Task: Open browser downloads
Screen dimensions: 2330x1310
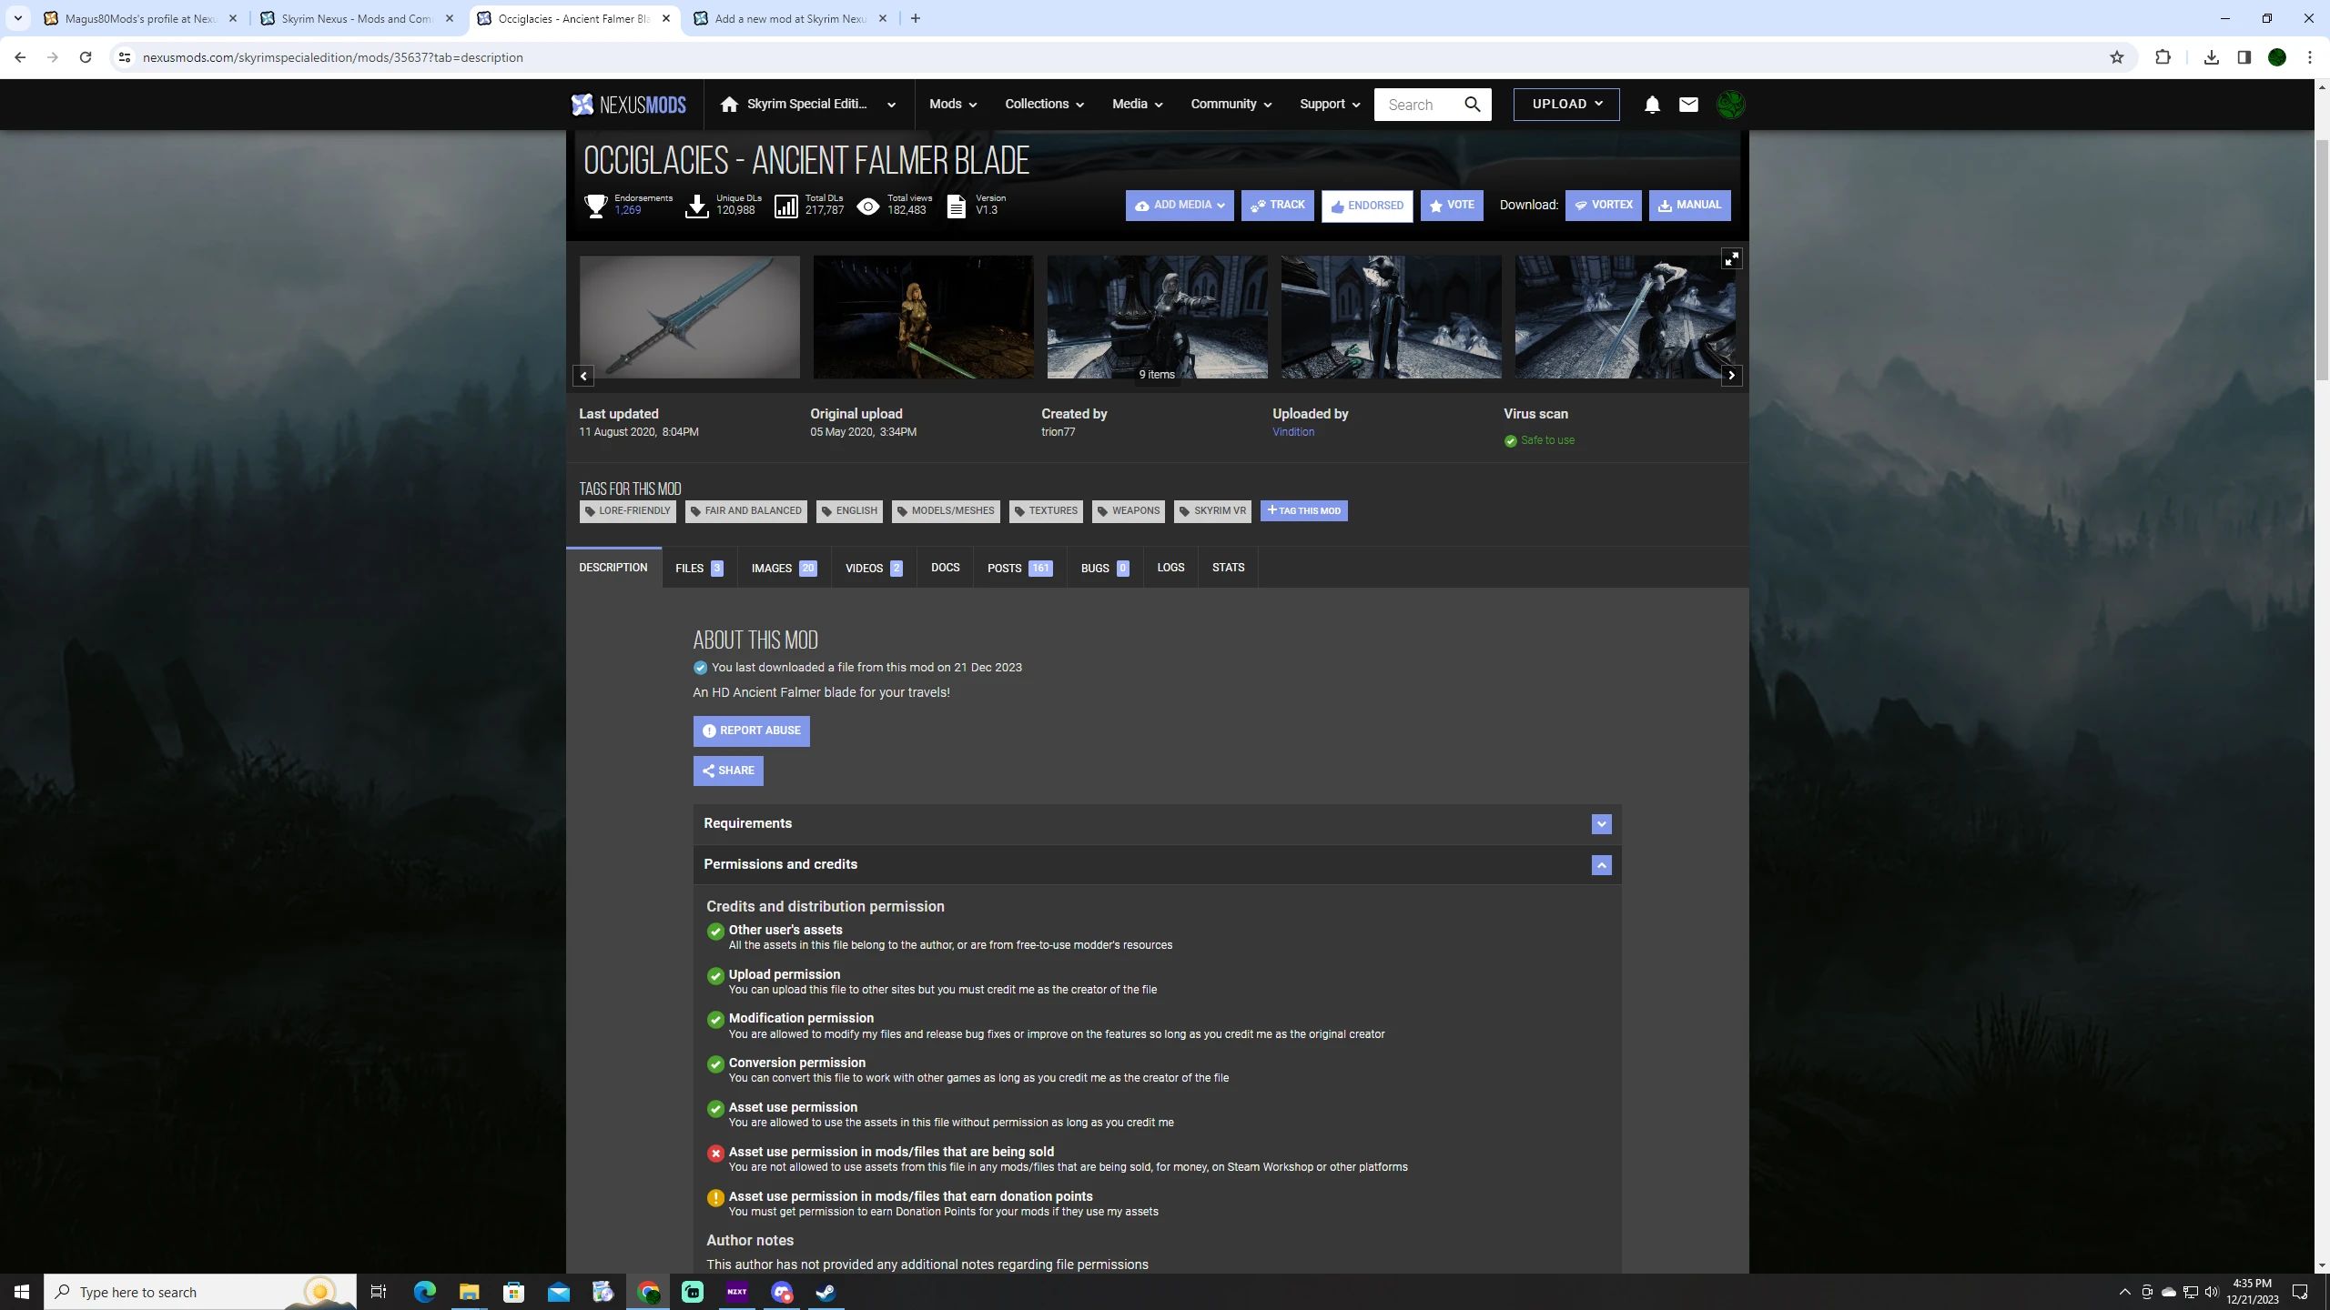Action: [x=2211, y=57]
